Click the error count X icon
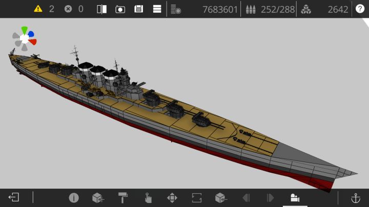 click(x=68, y=9)
